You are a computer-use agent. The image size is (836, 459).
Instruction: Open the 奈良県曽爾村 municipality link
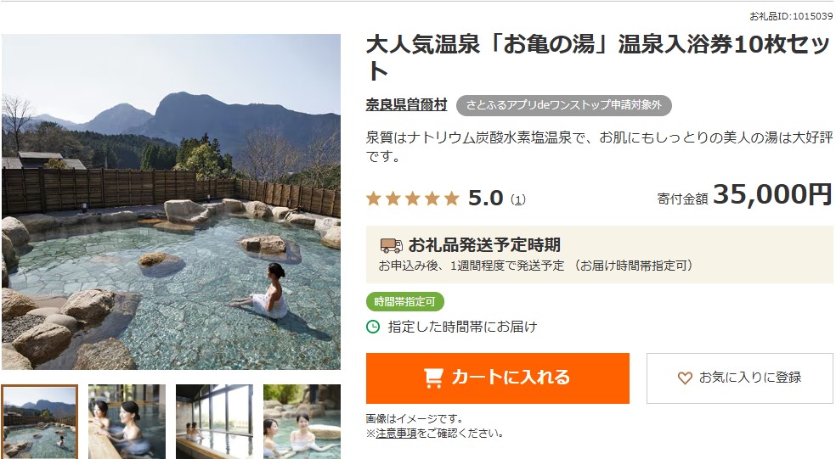click(406, 105)
